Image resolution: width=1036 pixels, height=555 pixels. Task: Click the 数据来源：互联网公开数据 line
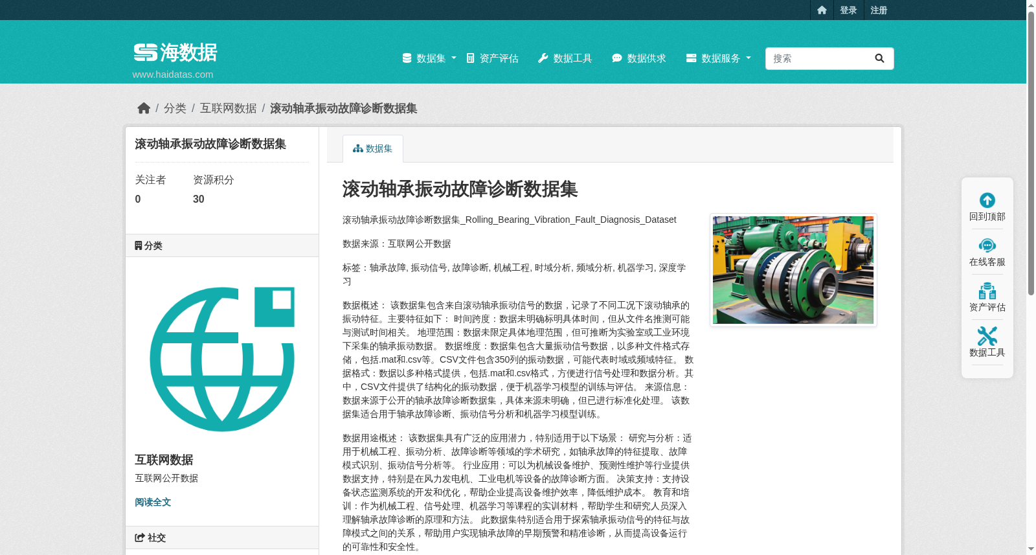pyautogui.click(x=396, y=244)
